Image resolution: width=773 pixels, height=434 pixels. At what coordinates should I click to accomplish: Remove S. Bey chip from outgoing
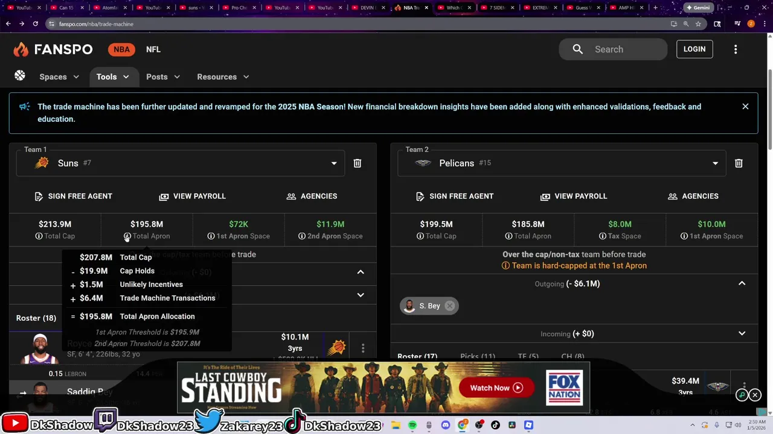[x=450, y=306]
